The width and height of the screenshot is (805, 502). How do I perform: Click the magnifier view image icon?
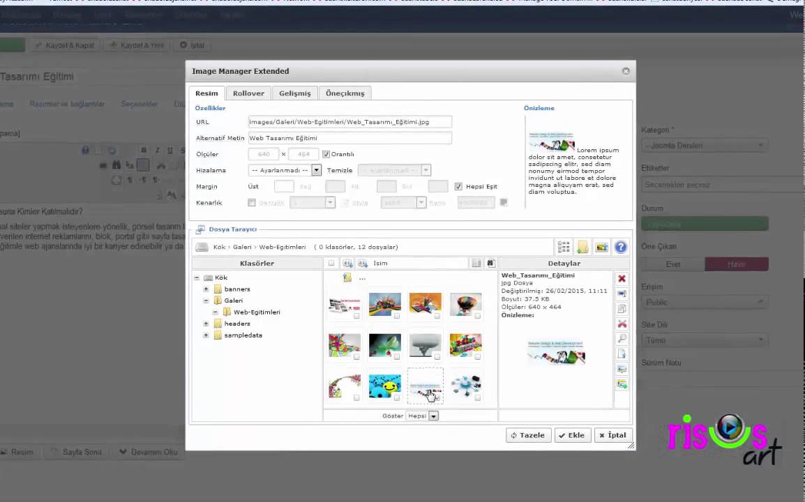tap(622, 339)
